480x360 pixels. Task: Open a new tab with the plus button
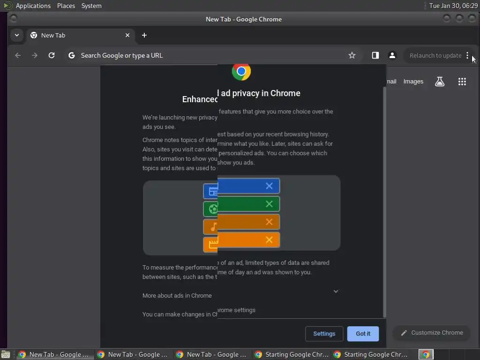tap(144, 35)
